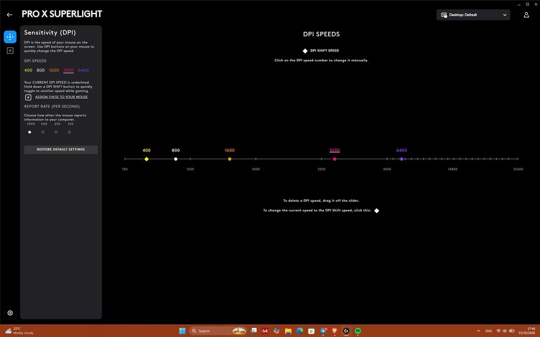Open Copilot from the taskbar

click(x=276, y=331)
